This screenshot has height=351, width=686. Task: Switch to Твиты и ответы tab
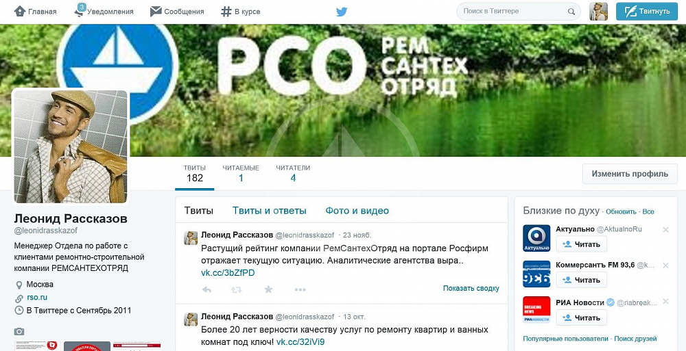(x=269, y=211)
